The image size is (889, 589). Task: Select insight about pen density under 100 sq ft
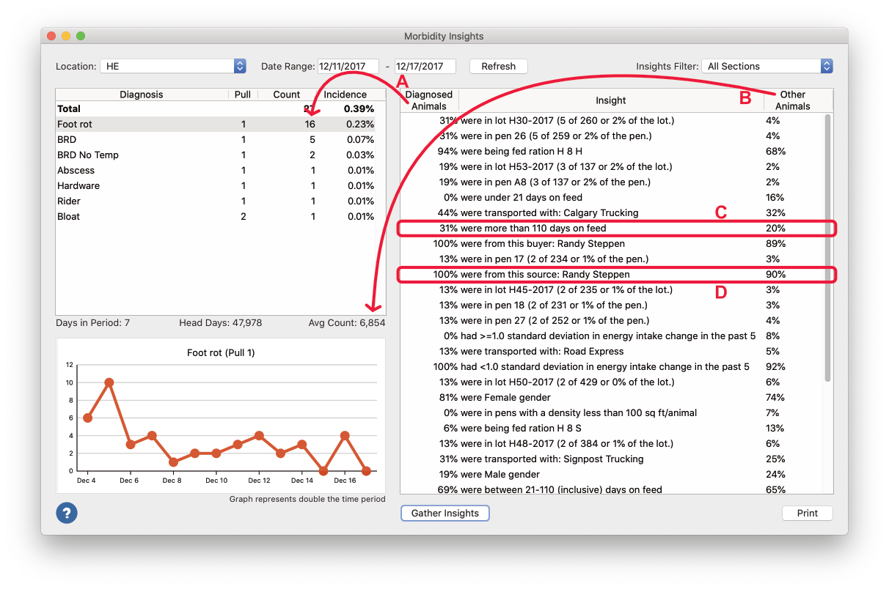pos(612,412)
